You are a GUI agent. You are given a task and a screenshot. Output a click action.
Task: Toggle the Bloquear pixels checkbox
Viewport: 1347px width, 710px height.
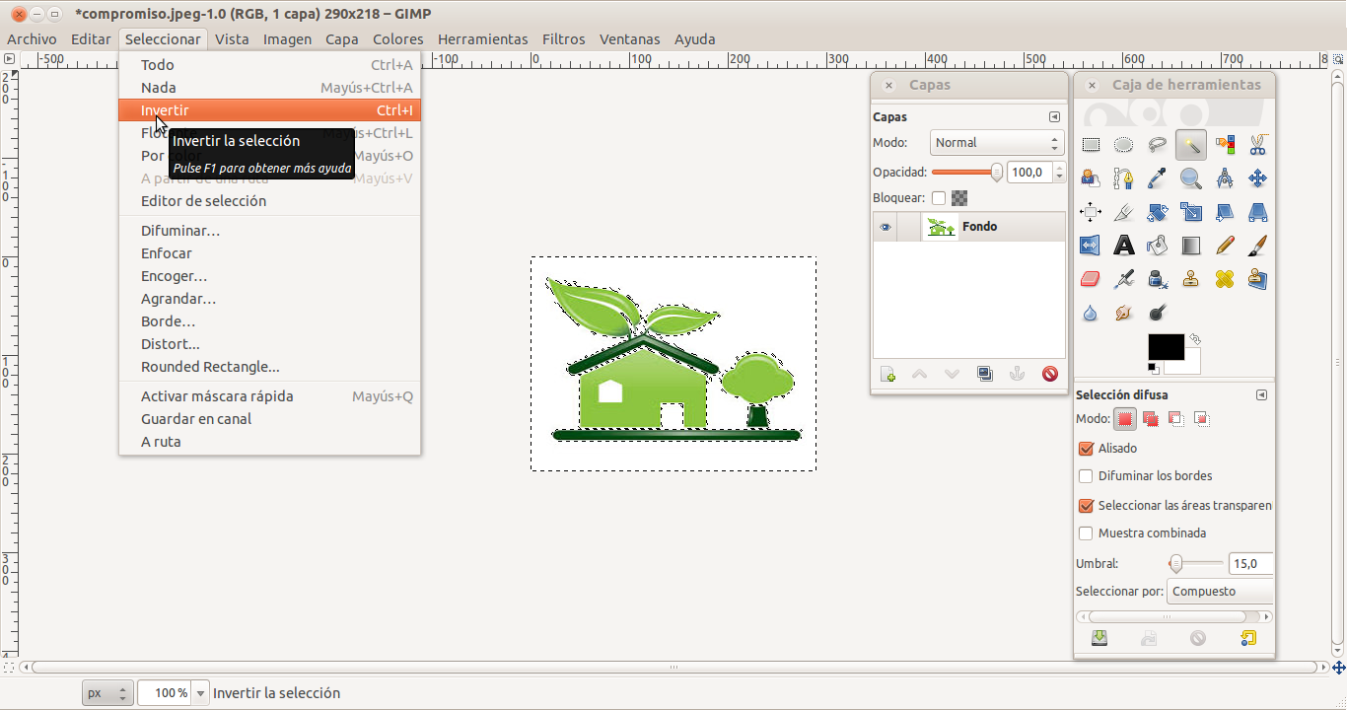[x=939, y=198]
